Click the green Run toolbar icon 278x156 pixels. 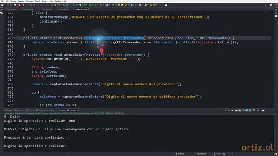(90, 5)
